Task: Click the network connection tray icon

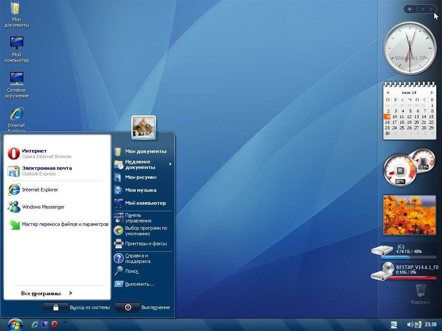Action: 418,325
